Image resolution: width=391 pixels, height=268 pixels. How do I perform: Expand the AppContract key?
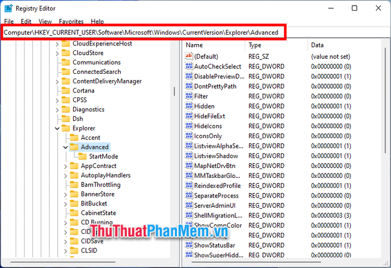(65, 166)
